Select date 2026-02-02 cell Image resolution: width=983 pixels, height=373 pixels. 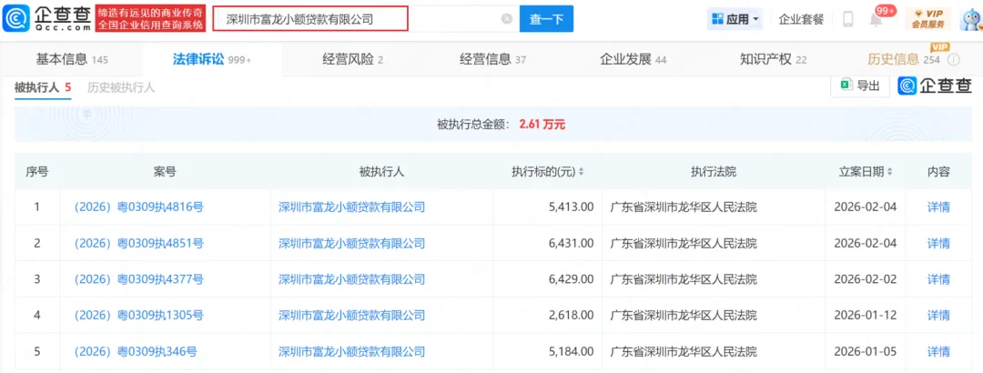(866, 279)
